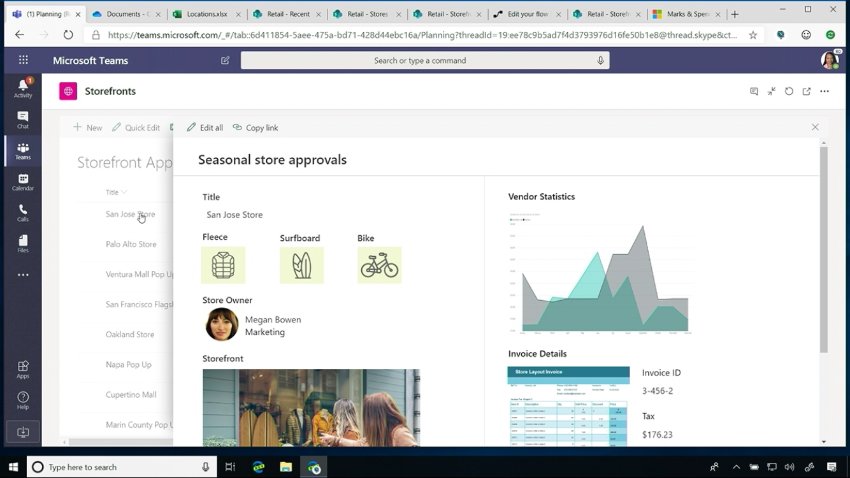
Task: Open Files in the Teams sidebar
Action: pyautogui.click(x=23, y=243)
